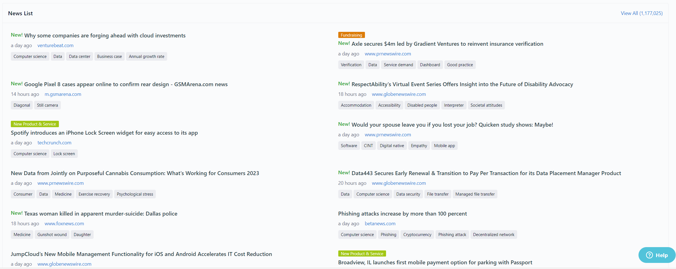Open the Google Pixel 8 cases article

(126, 84)
